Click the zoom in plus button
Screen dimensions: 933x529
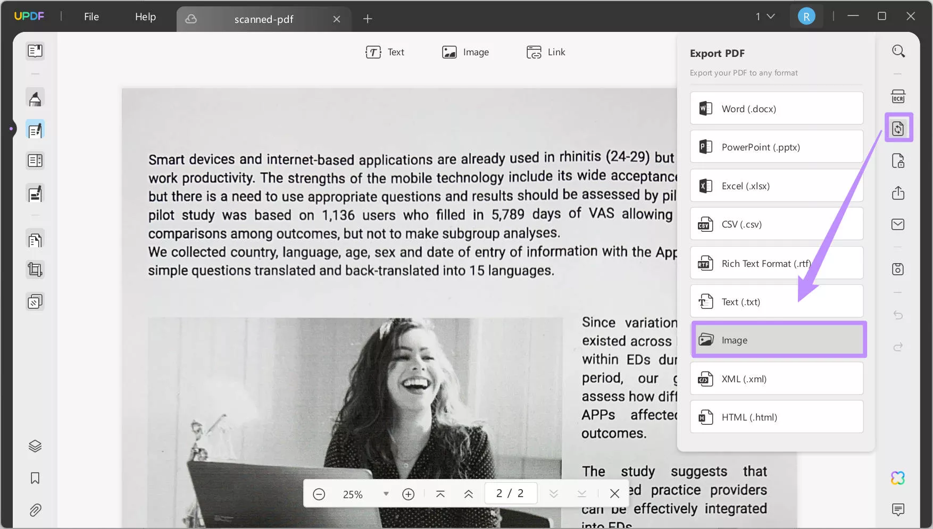(409, 494)
